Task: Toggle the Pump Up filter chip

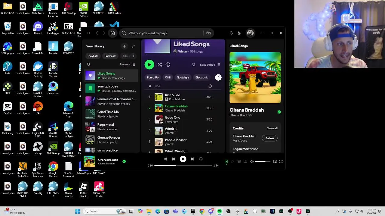Action: [152, 77]
